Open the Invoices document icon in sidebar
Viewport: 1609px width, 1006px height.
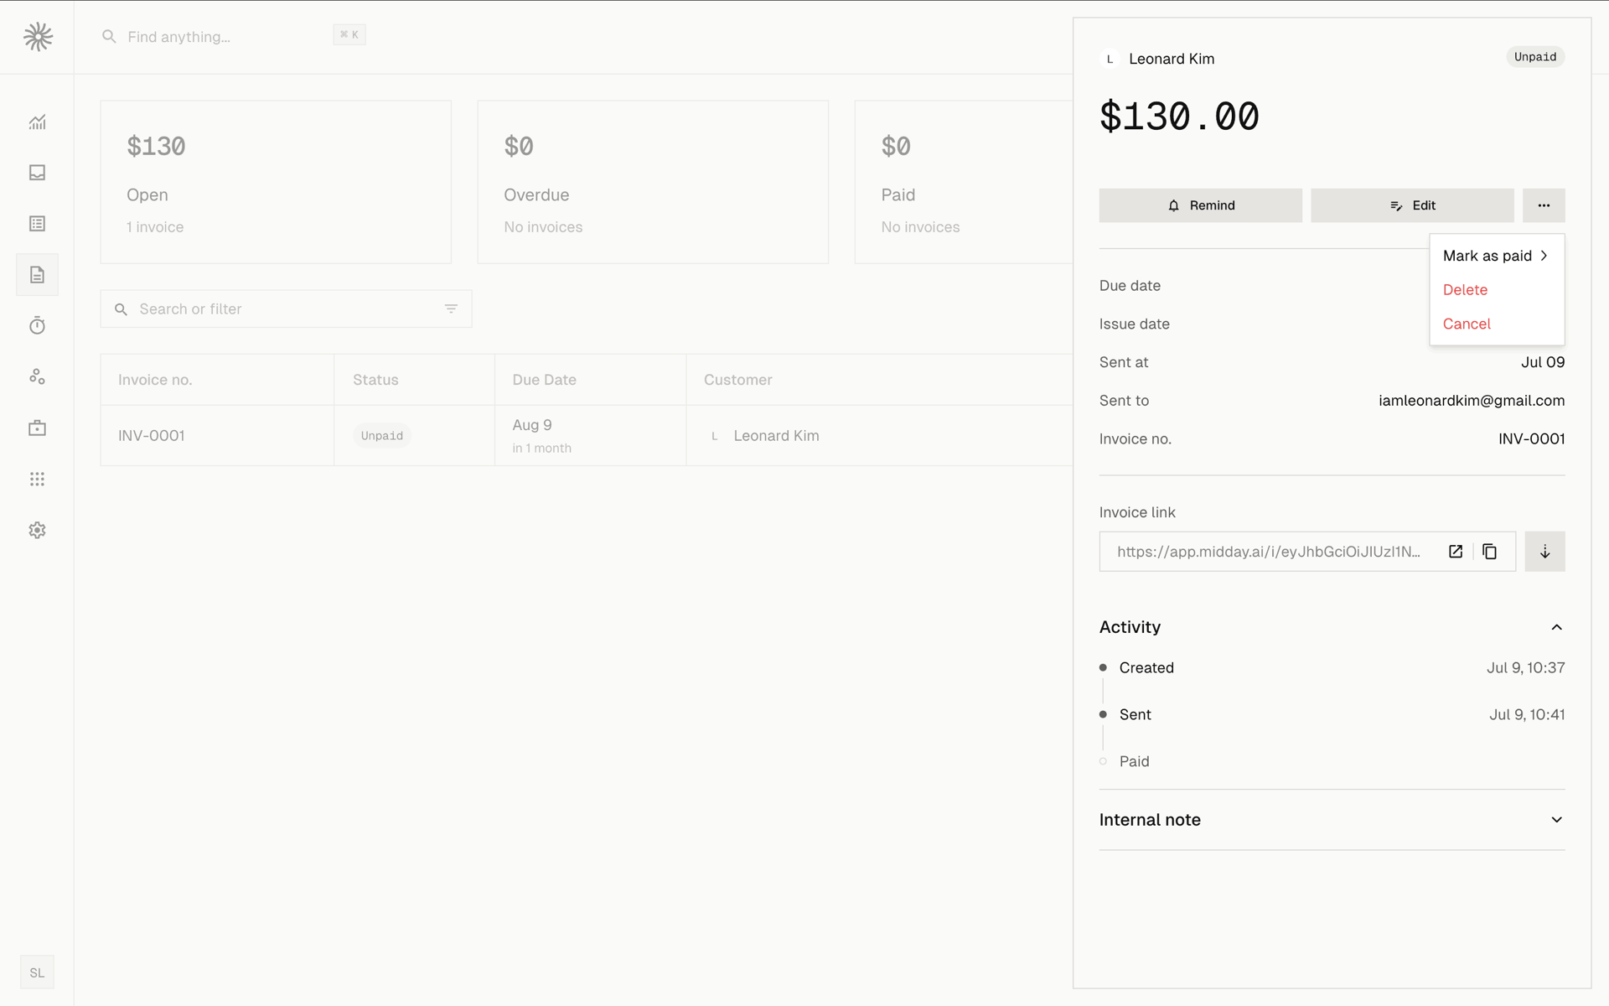(37, 275)
